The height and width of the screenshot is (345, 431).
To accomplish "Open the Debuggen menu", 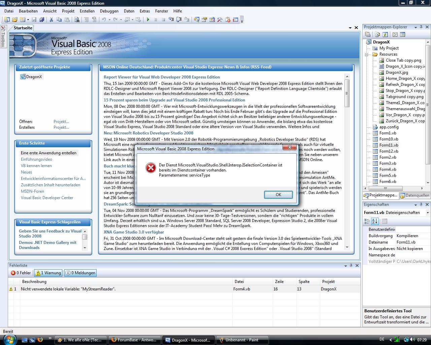I will (109, 11).
